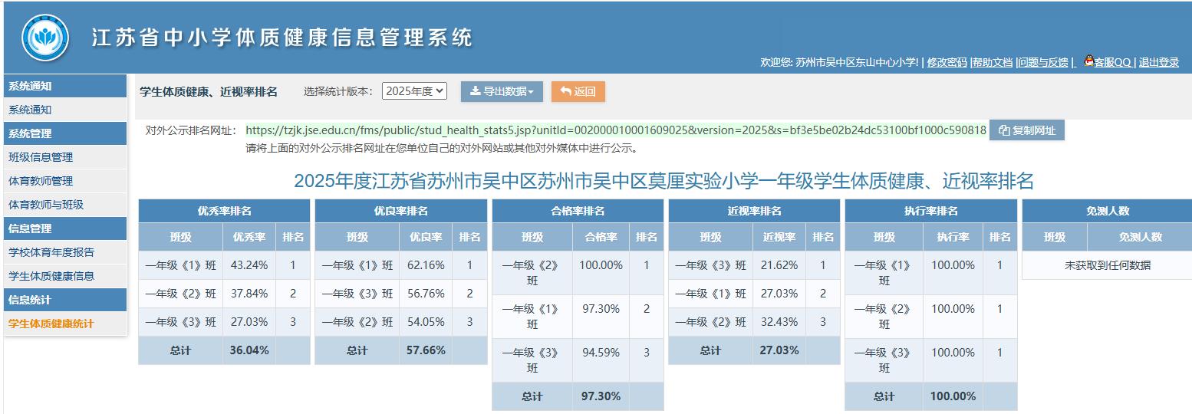The image size is (1192, 414).
Task: Click the 执行率 column header
Action: click(x=953, y=237)
